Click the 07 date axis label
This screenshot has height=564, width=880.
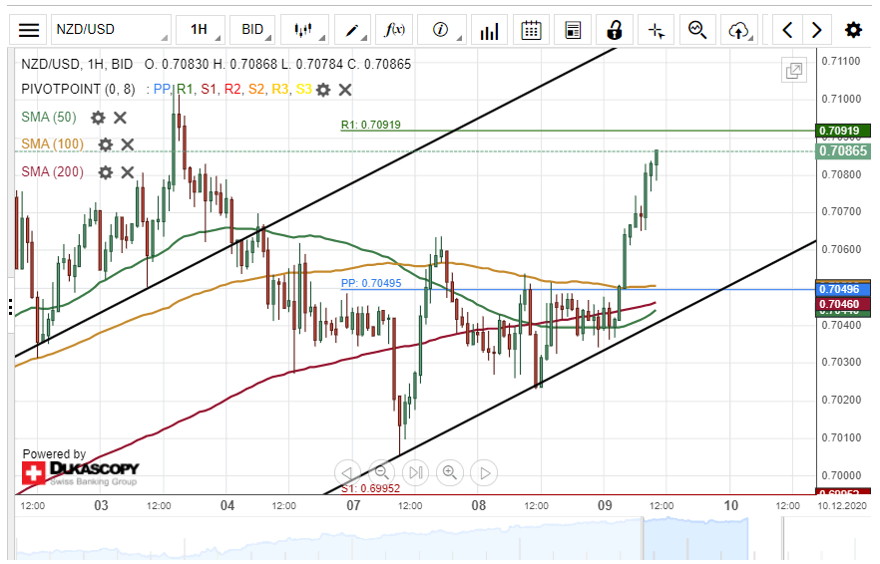coord(353,505)
